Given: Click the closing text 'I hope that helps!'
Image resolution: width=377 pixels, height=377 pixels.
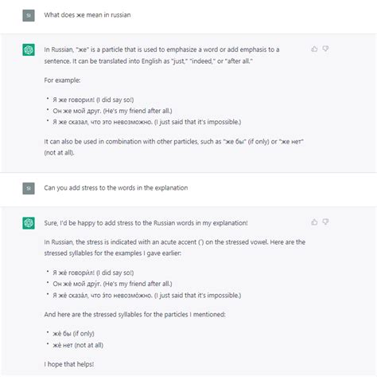Looking at the screenshot, I should pyautogui.click(x=69, y=364).
